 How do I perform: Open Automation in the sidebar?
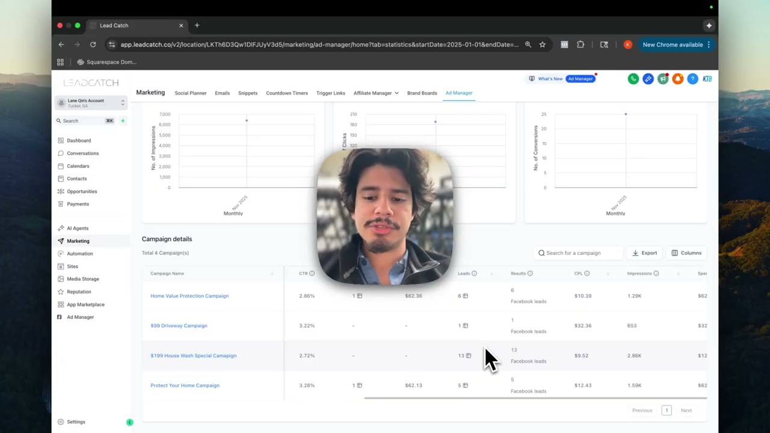tap(79, 254)
